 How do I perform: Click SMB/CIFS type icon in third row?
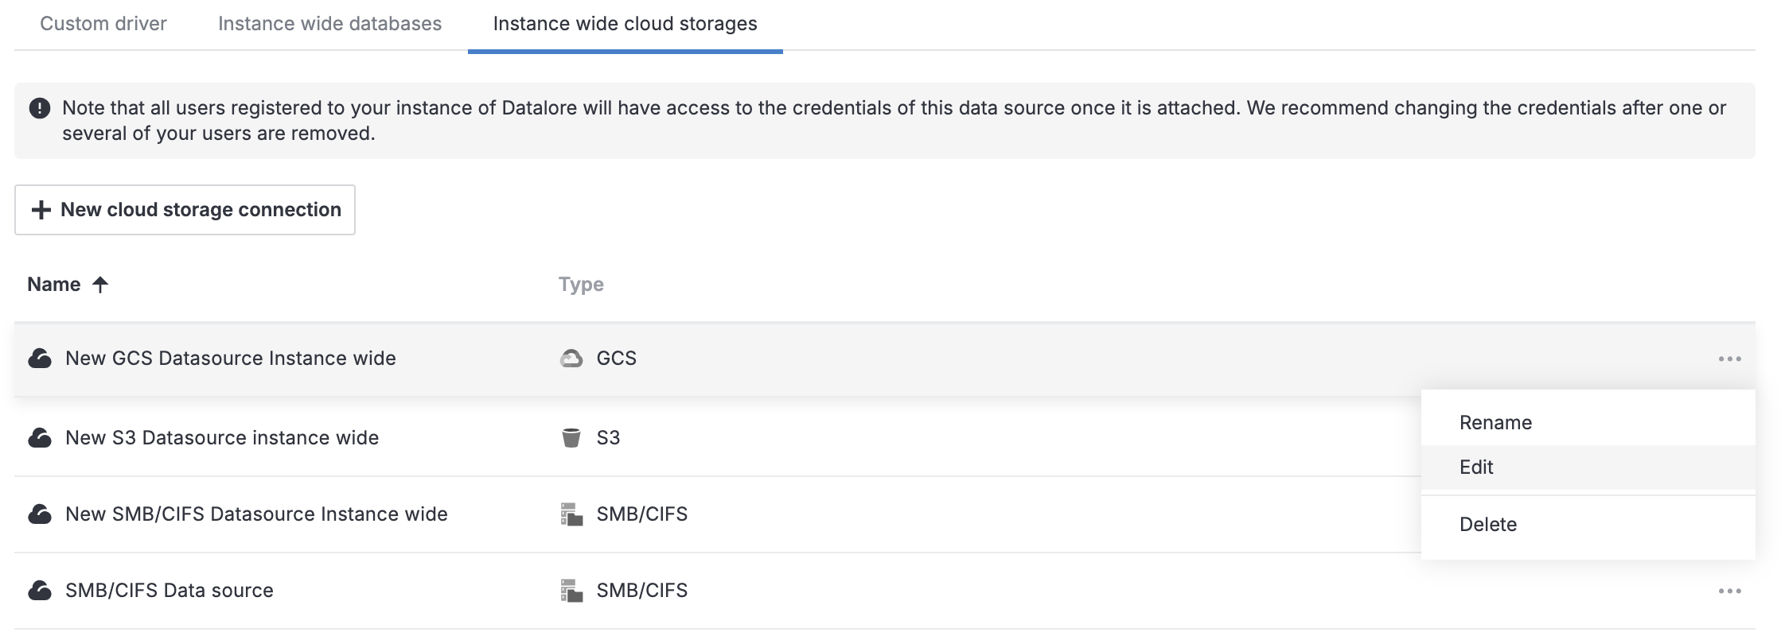point(571,514)
